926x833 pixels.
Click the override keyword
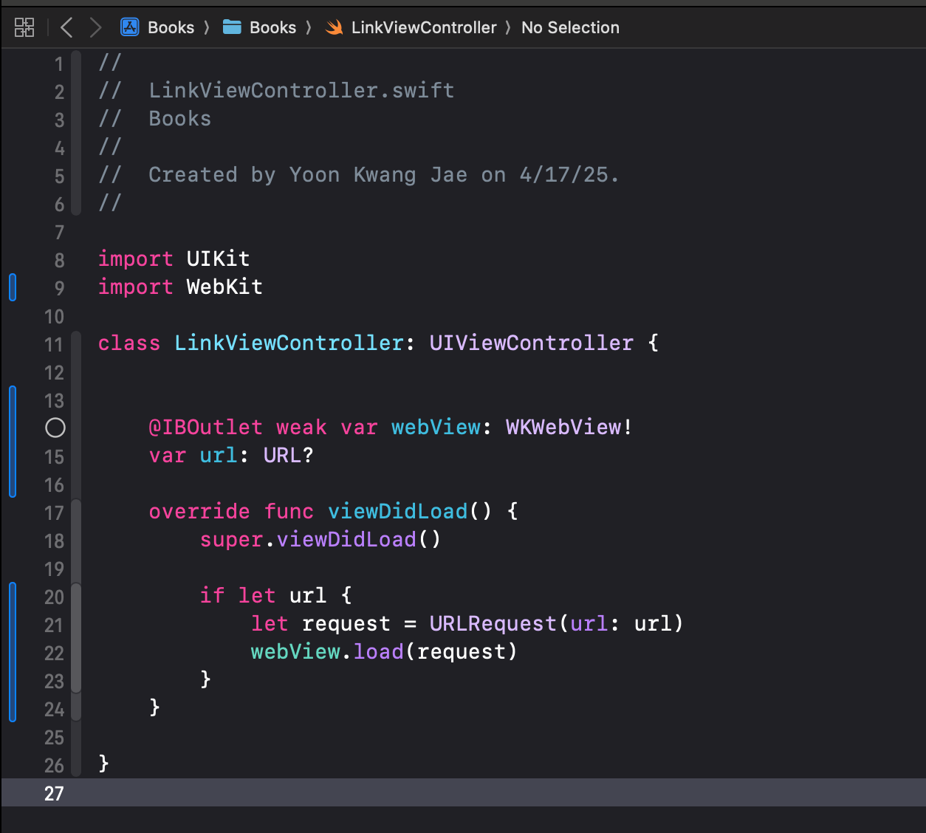click(x=199, y=511)
